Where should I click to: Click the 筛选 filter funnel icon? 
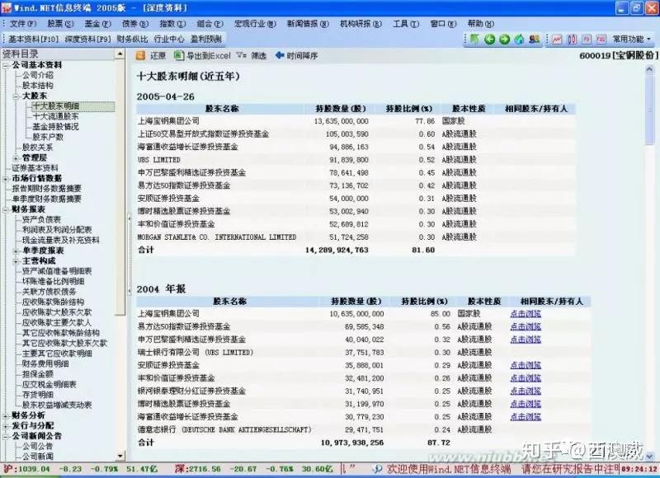(x=241, y=55)
